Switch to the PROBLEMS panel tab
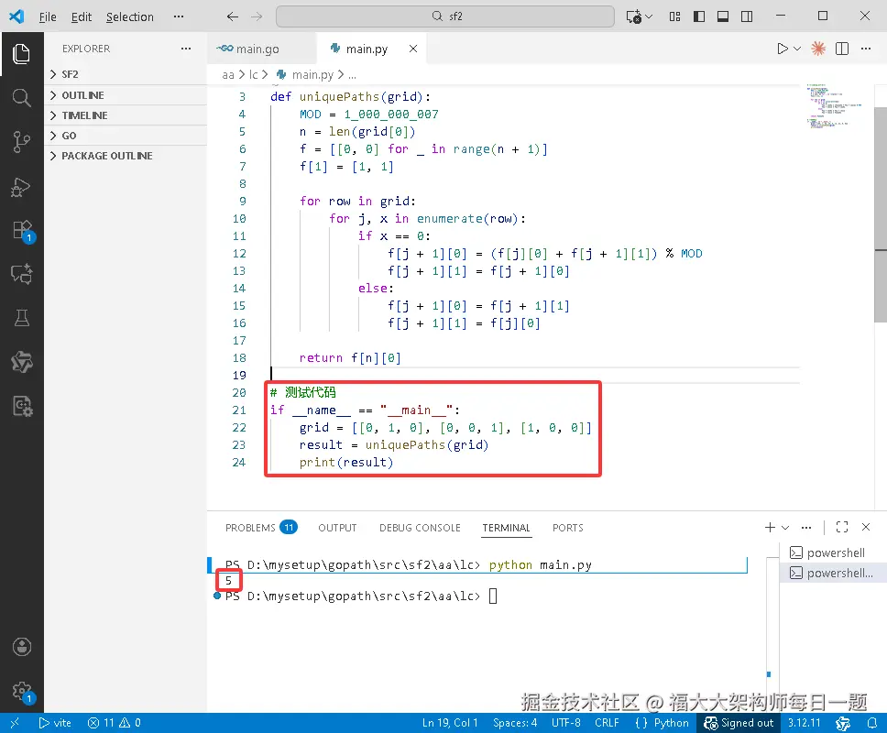 coord(261,528)
